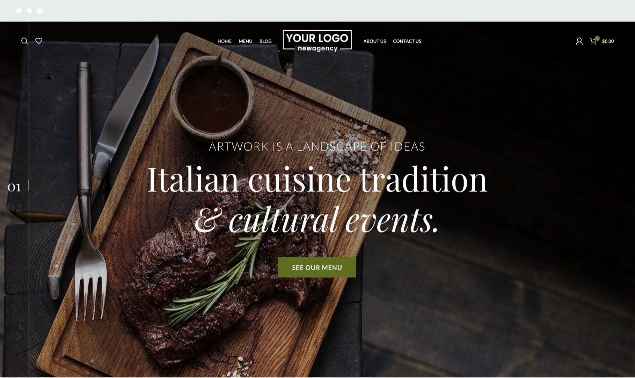Click the SEE OUR MENU button
This screenshot has width=635, height=378.
pyautogui.click(x=317, y=267)
